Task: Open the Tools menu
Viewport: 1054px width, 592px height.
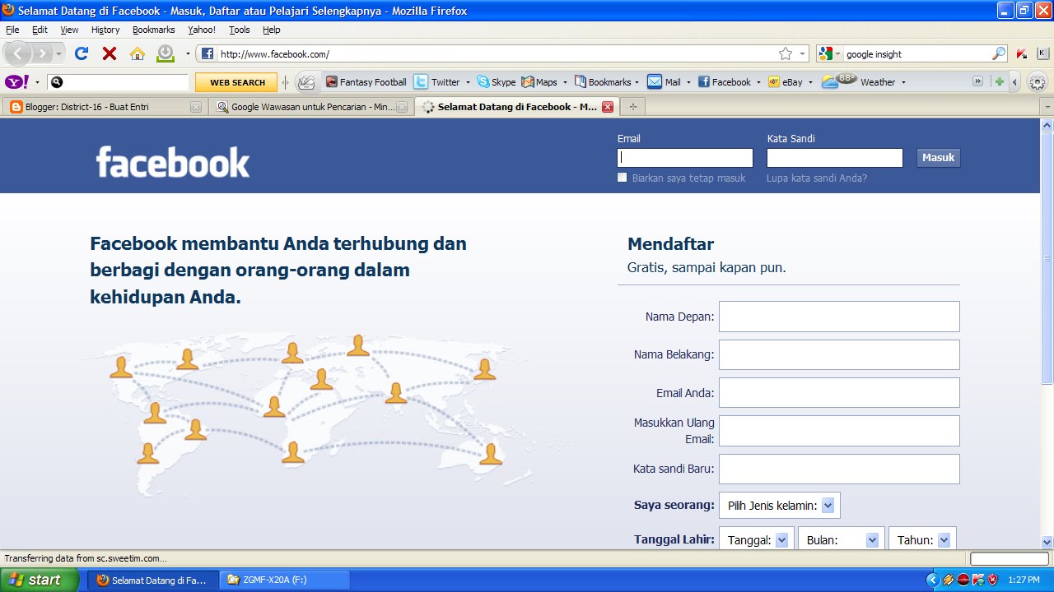Action: click(x=239, y=30)
